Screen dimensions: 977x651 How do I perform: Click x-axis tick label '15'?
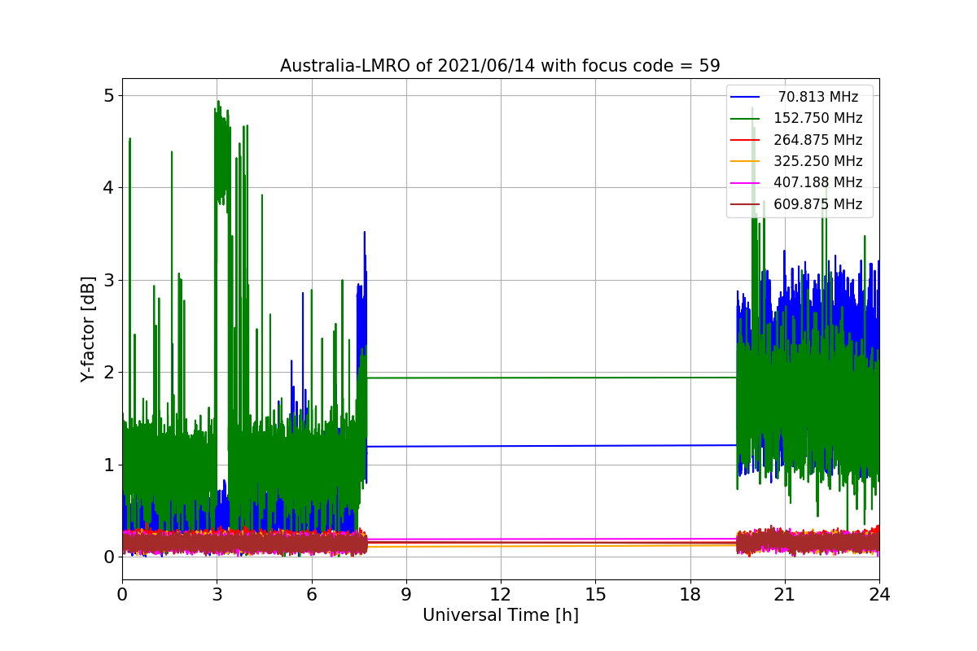[x=595, y=595]
